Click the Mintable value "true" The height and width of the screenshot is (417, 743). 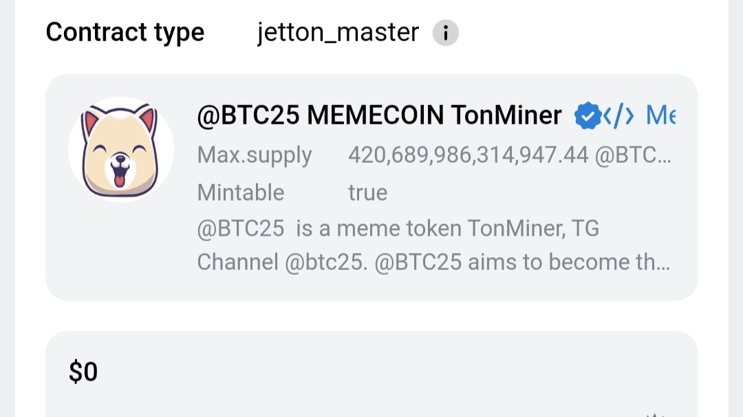[x=367, y=193]
